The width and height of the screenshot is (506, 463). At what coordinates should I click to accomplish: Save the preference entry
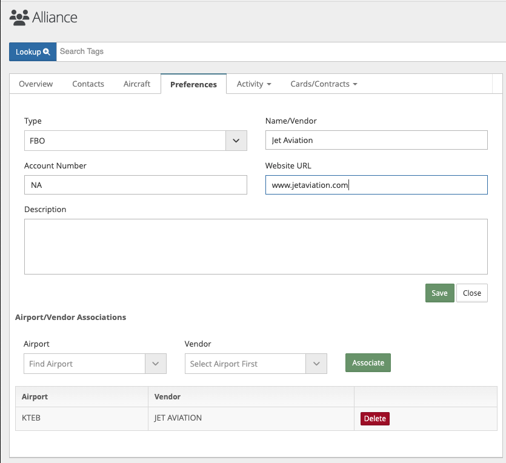439,293
